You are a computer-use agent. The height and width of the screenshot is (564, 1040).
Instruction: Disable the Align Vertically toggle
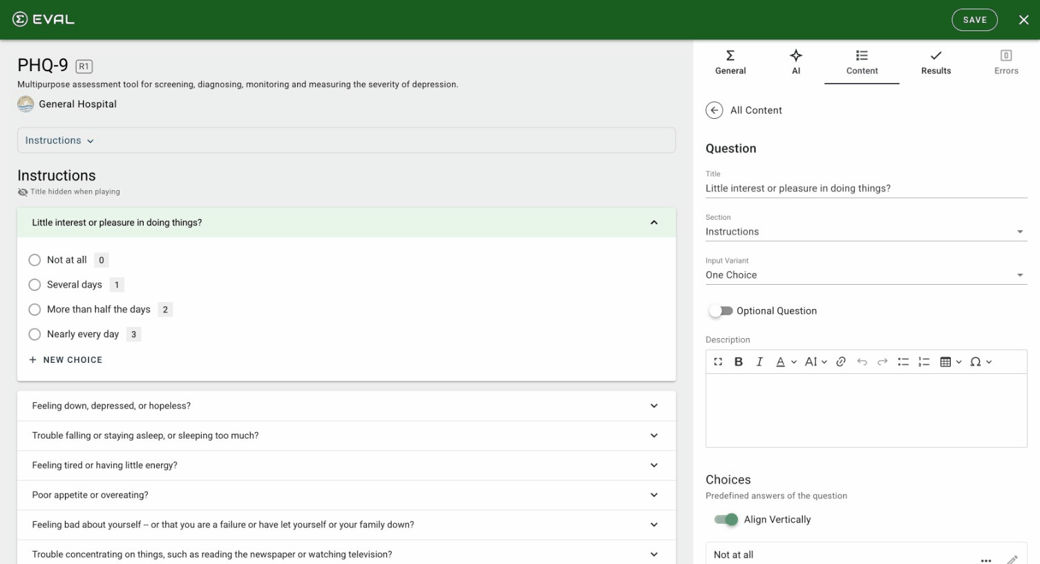(724, 519)
